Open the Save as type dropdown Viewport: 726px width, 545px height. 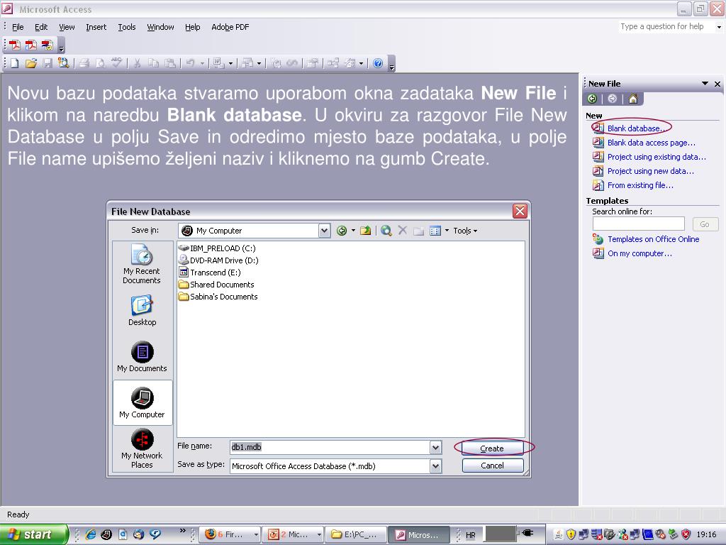pyautogui.click(x=435, y=466)
